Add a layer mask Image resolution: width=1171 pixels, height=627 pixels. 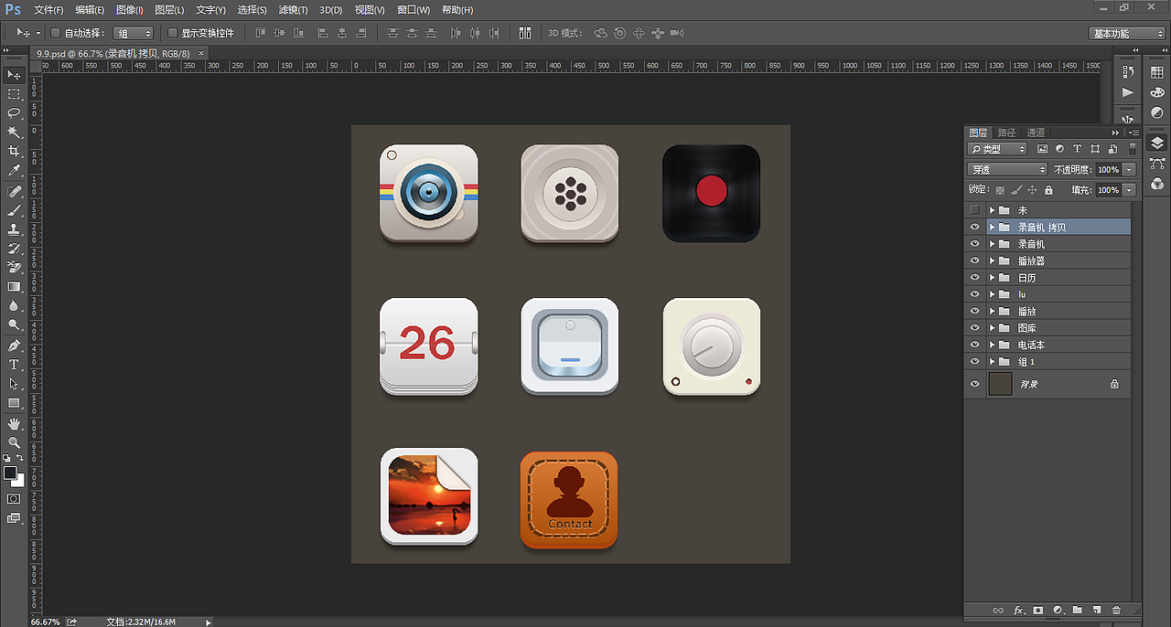pos(1038,610)
